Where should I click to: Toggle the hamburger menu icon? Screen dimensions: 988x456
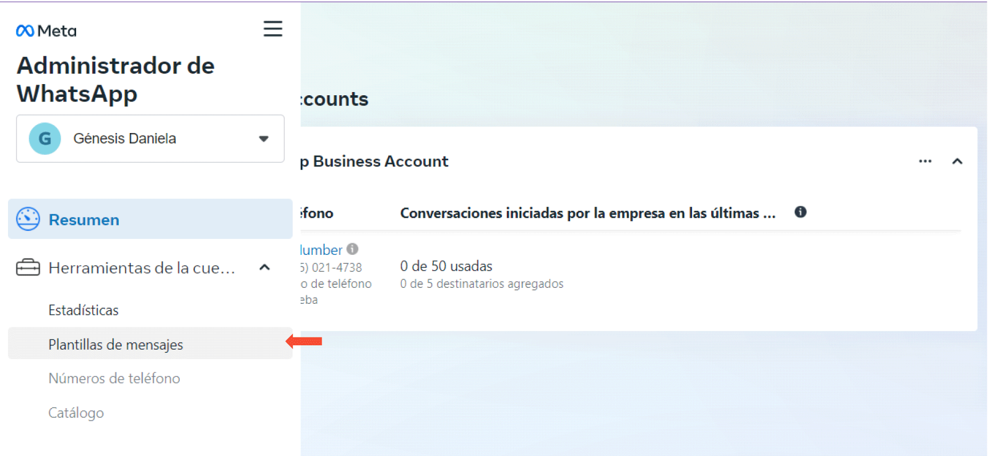pos(273,29)
